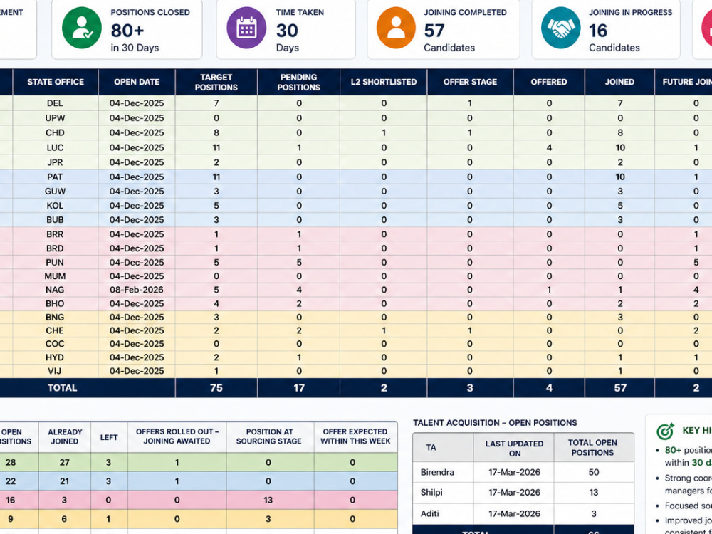The image size is (712, 534).
Task: Click the green Positions Closed person icon
Action: (82, 28)
